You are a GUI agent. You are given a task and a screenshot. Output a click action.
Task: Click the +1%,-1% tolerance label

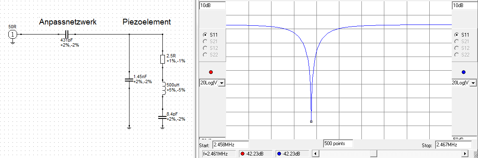pyautogui.click(x=176, y=61)
